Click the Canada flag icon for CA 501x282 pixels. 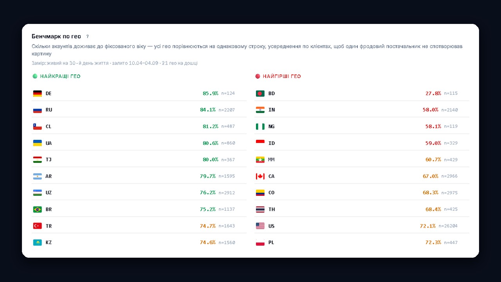click(x=260, y=176)
